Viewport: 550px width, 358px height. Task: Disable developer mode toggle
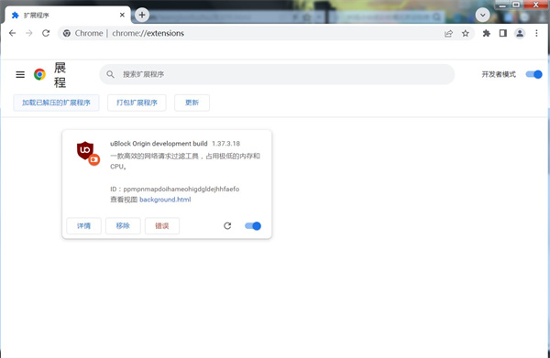533,74
